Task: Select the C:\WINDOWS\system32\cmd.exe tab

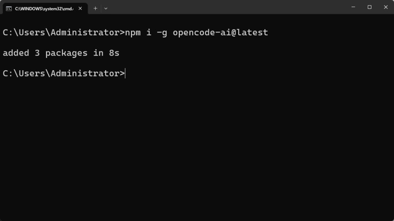Action: click(x=44, y=8)
